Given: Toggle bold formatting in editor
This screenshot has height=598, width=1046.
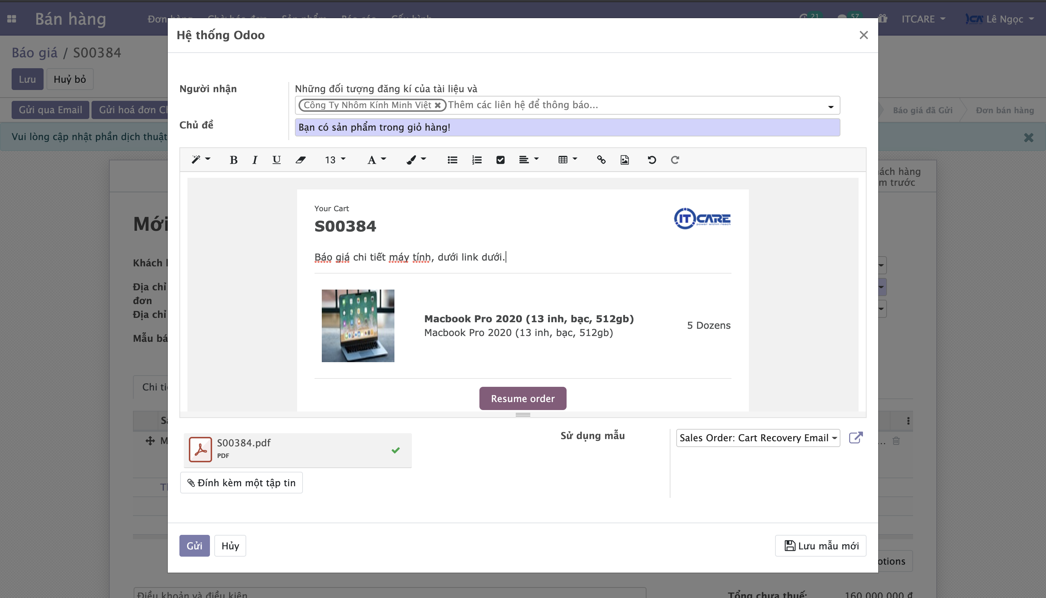Looking at the screenshot, I should (x=234, y=160).
